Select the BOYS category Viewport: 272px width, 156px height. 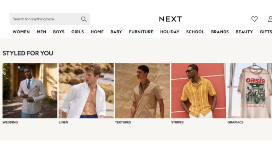point(59,32)
